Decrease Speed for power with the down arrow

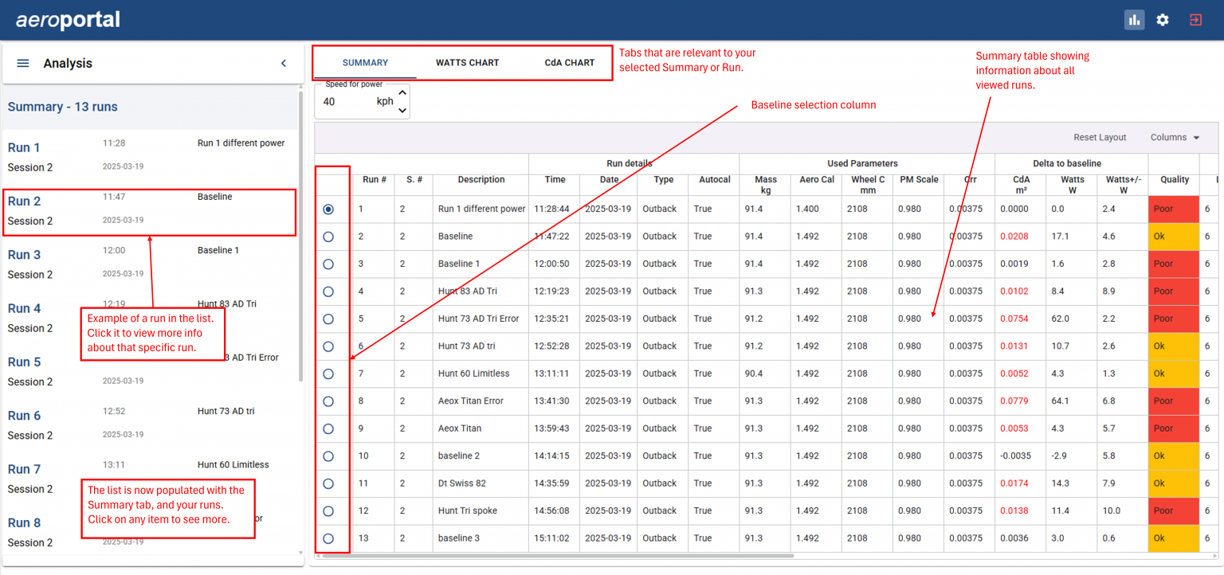point(402,108)
